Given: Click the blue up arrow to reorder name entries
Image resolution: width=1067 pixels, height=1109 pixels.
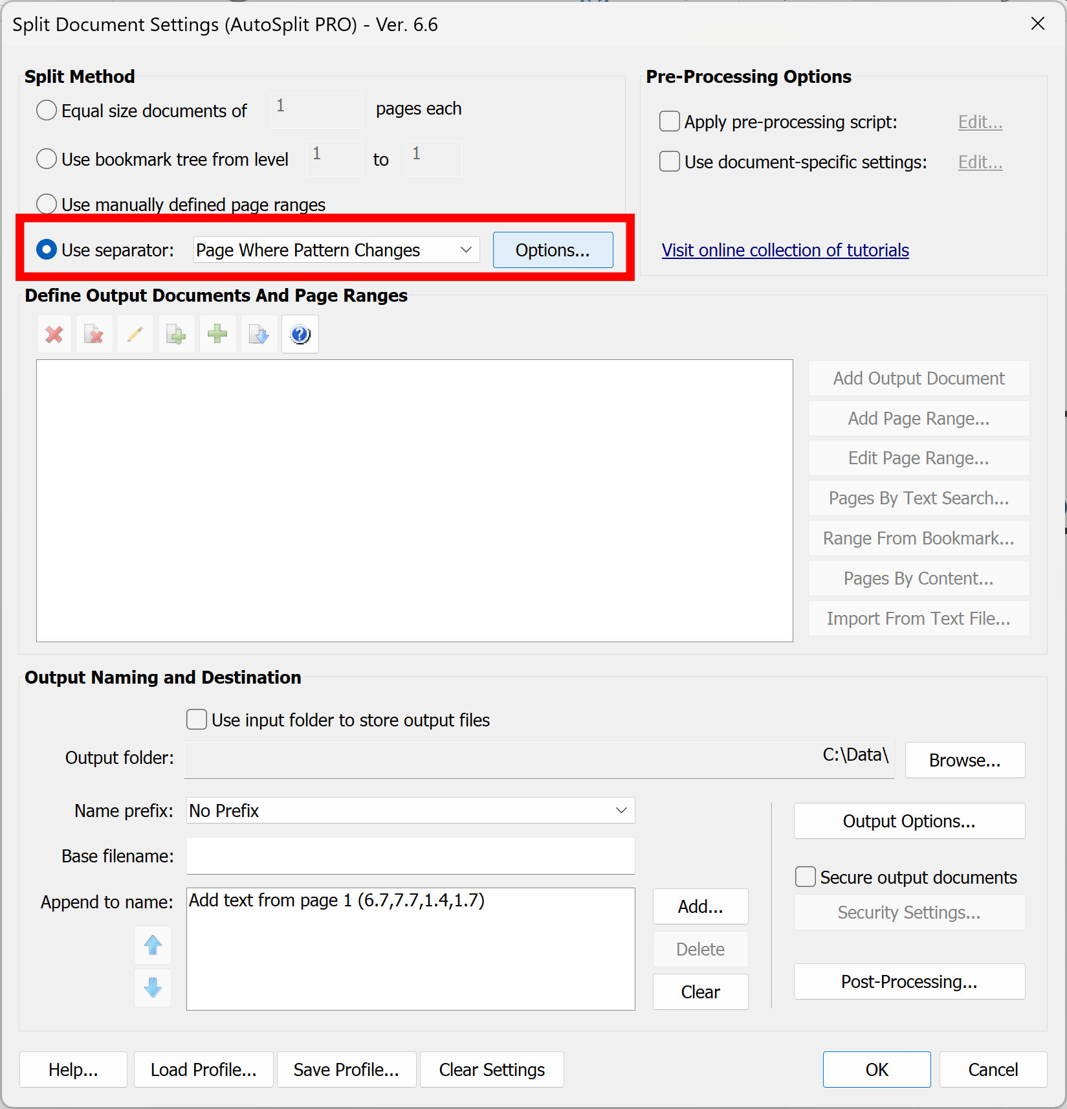Looking at the screenshot, I should (153, 945).
